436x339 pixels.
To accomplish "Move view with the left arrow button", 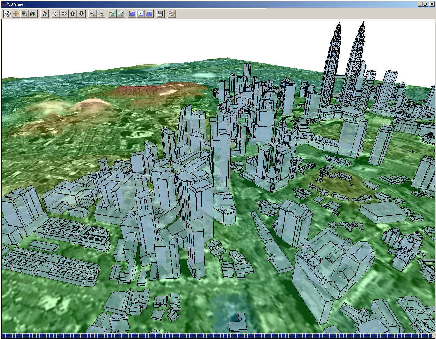I will tap(56, 14).
